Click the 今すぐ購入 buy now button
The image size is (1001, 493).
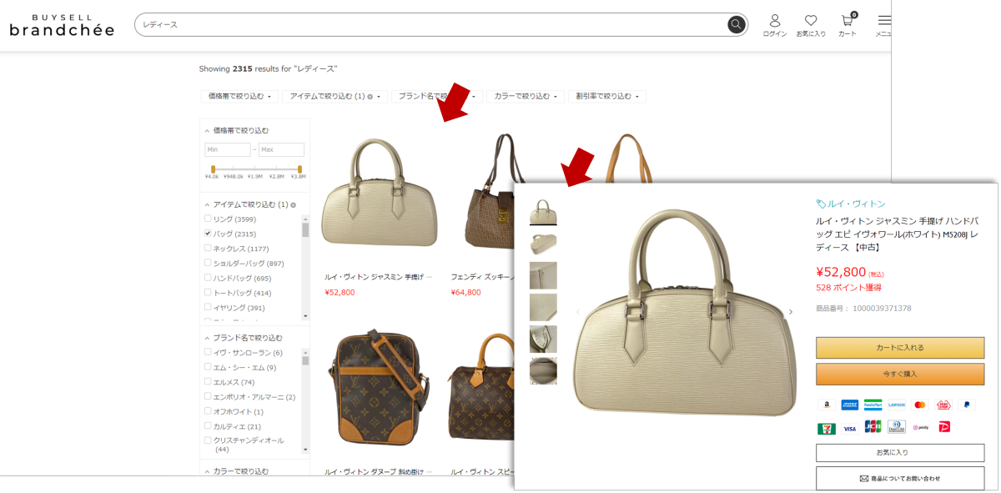pyautogui.click(x=900, y=374)
